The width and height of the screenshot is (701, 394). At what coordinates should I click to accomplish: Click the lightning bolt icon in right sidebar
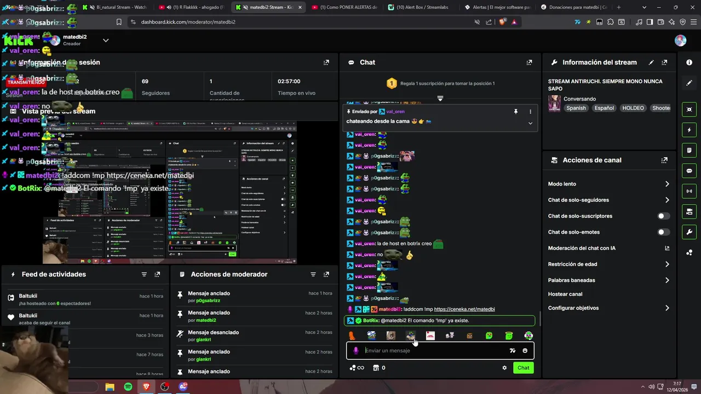(x=689, y=130)
